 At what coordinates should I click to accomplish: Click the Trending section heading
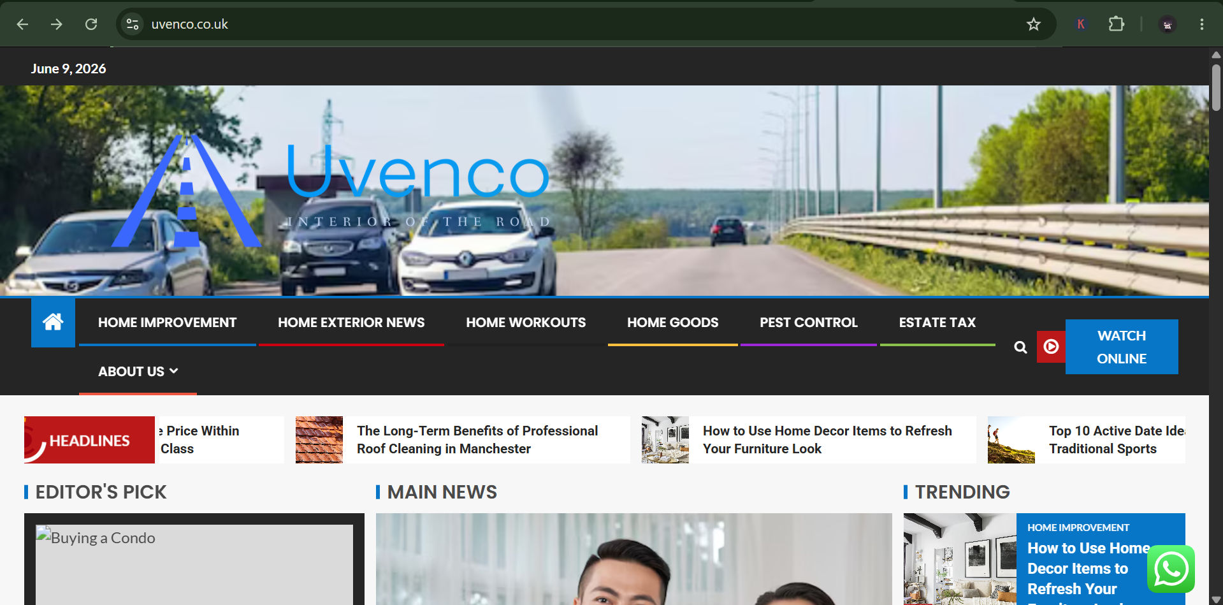coord(962,492)
